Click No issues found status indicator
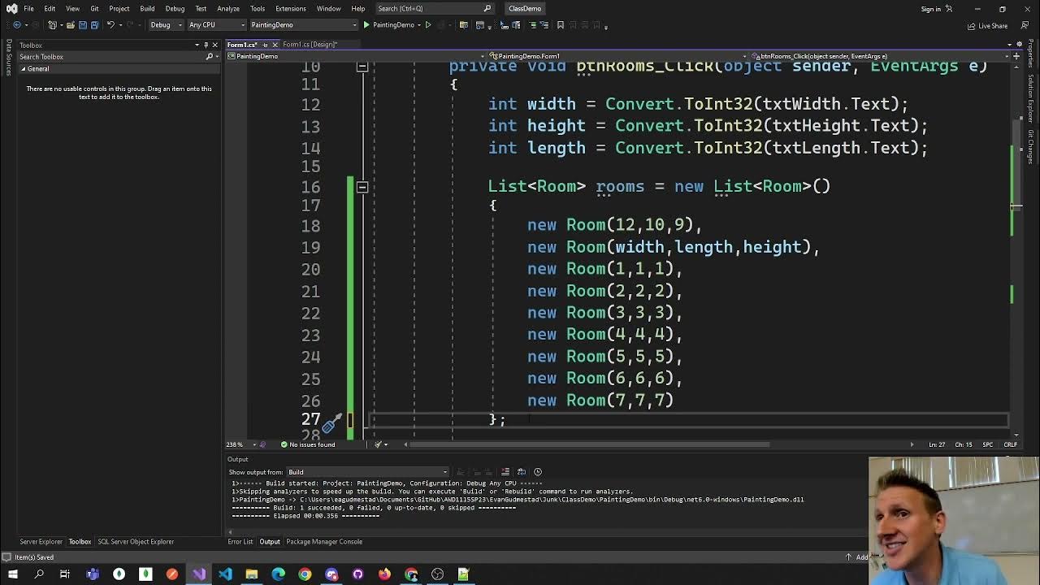 [308, 444]
